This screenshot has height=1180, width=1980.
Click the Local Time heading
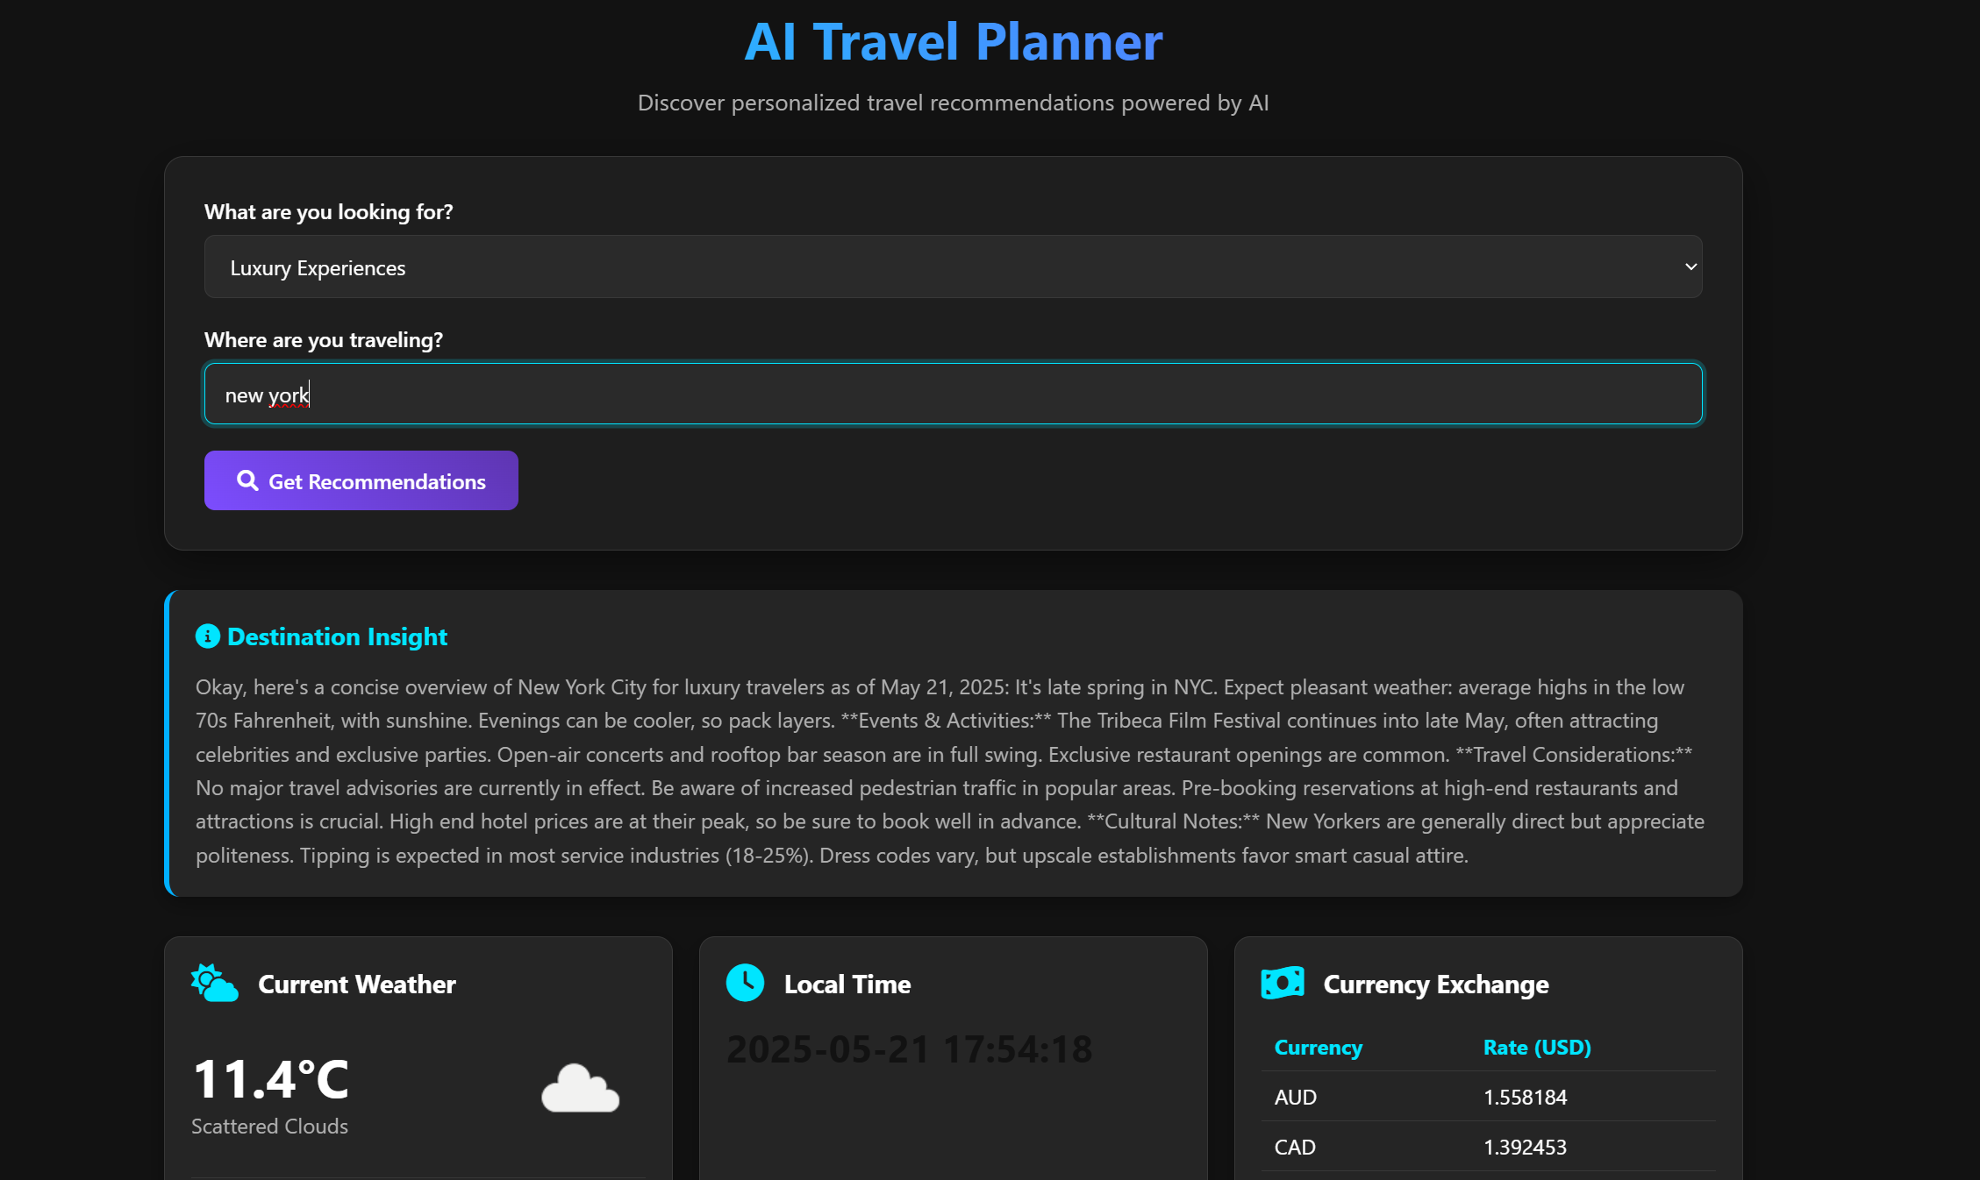tap(847, 985)
